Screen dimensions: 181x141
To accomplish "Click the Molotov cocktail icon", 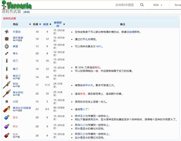I will 7,109.
